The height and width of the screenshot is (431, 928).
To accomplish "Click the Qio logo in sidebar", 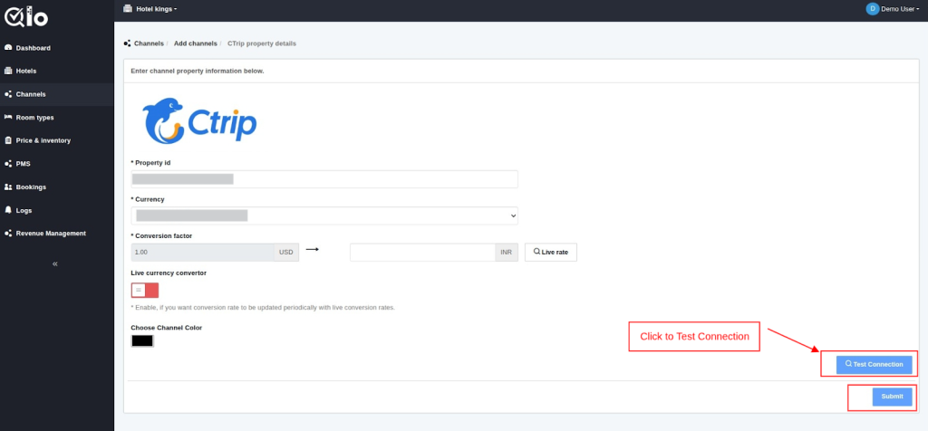I will click(x=24, y=15).
